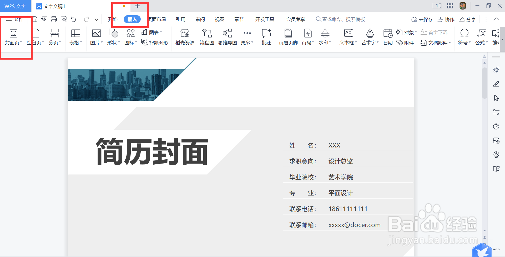Undo the last action

click(x=73, y=19)
